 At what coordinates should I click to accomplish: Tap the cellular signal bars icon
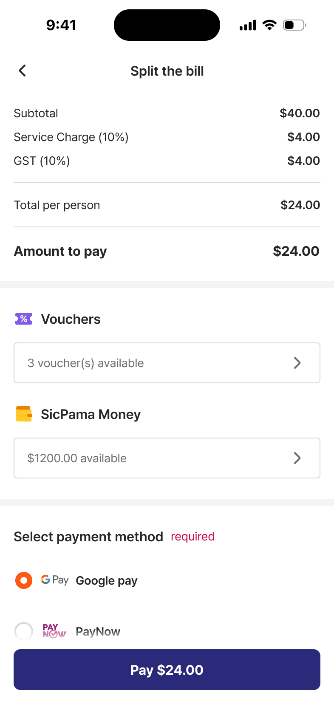click(248, 25)
